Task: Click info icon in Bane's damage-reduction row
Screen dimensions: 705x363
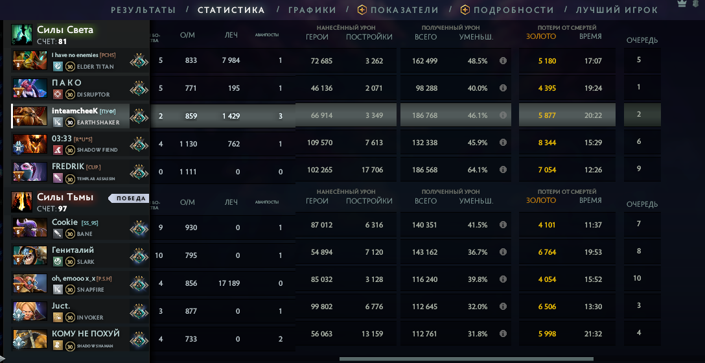Action: pyautogui.click(x=503, y=224)
